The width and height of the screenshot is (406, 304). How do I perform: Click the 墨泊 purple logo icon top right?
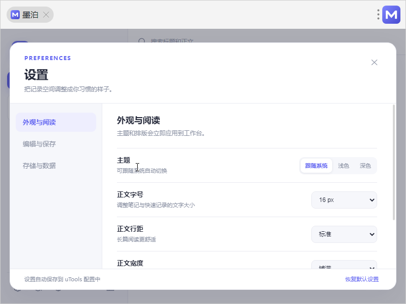tap(391, 15)
